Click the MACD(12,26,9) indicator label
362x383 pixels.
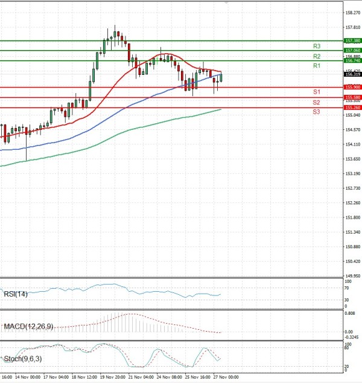[x=28, y=326]
